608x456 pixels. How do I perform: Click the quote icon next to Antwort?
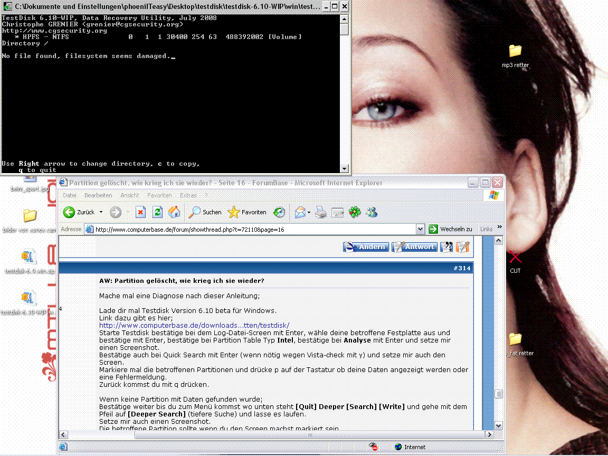(446, 246)
